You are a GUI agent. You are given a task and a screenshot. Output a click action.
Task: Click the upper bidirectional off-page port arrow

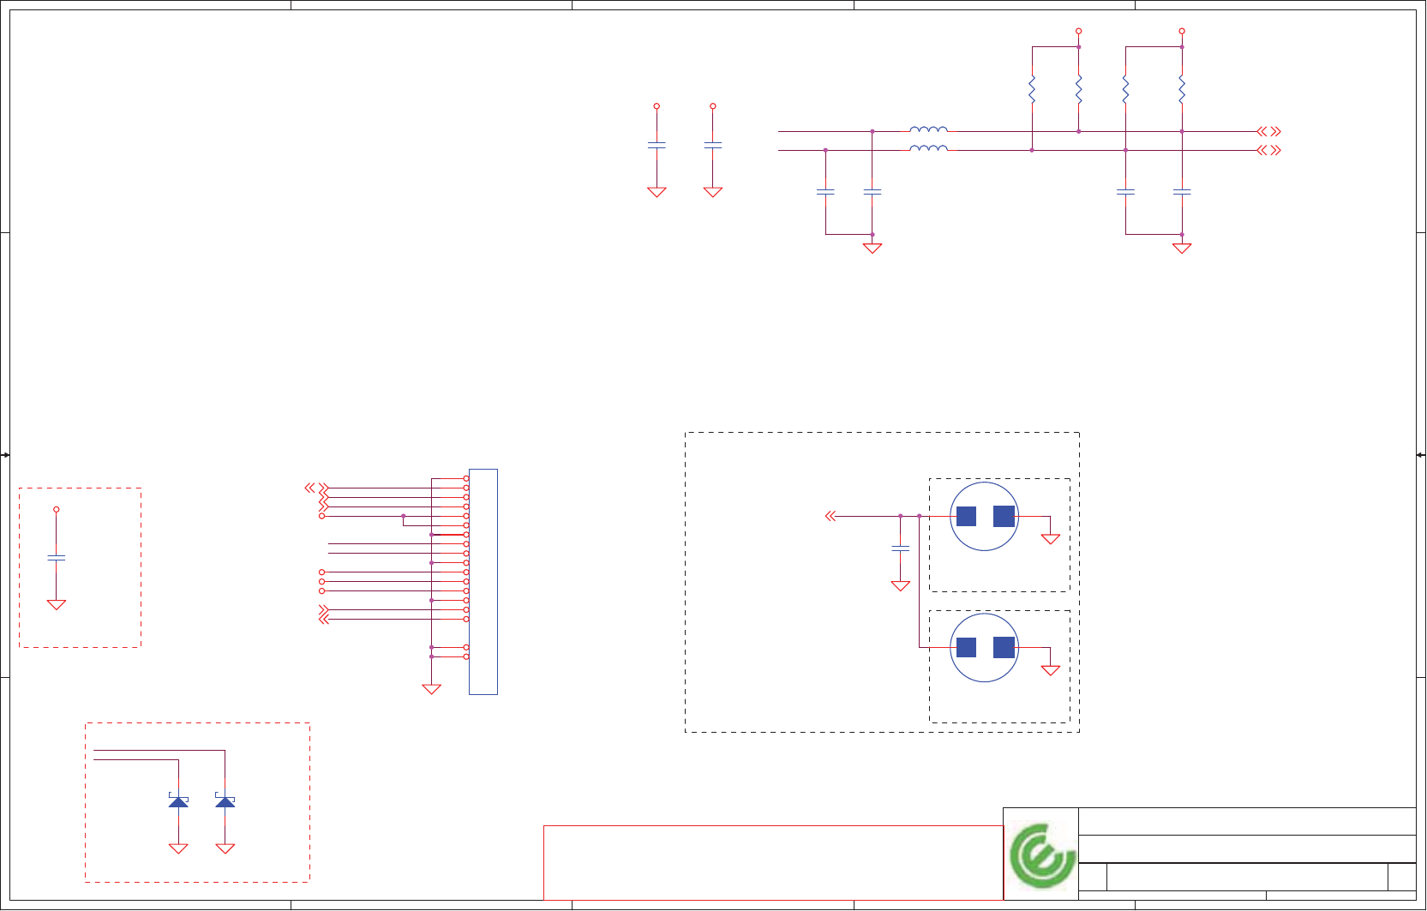(1268, 132)
